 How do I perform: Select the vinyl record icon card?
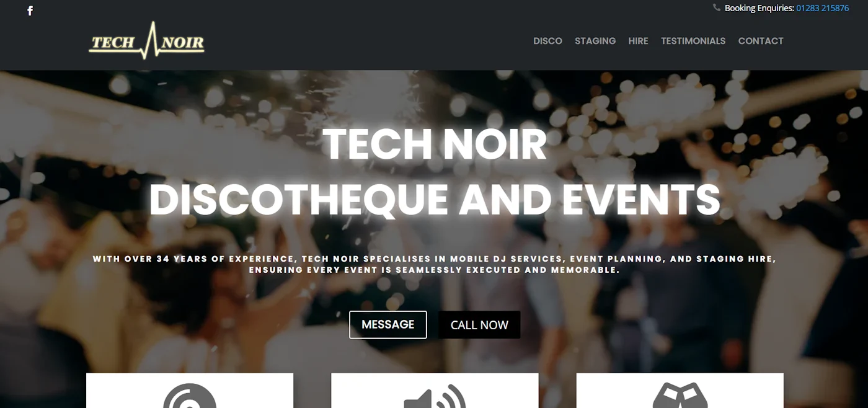coord(190,391)
